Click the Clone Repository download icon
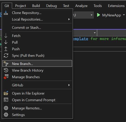The image size is (126, 122). (6, 13)
